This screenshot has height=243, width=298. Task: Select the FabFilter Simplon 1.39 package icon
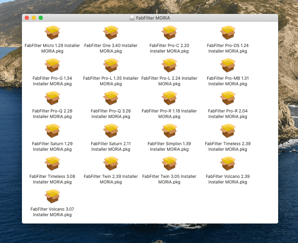point(169,131)
